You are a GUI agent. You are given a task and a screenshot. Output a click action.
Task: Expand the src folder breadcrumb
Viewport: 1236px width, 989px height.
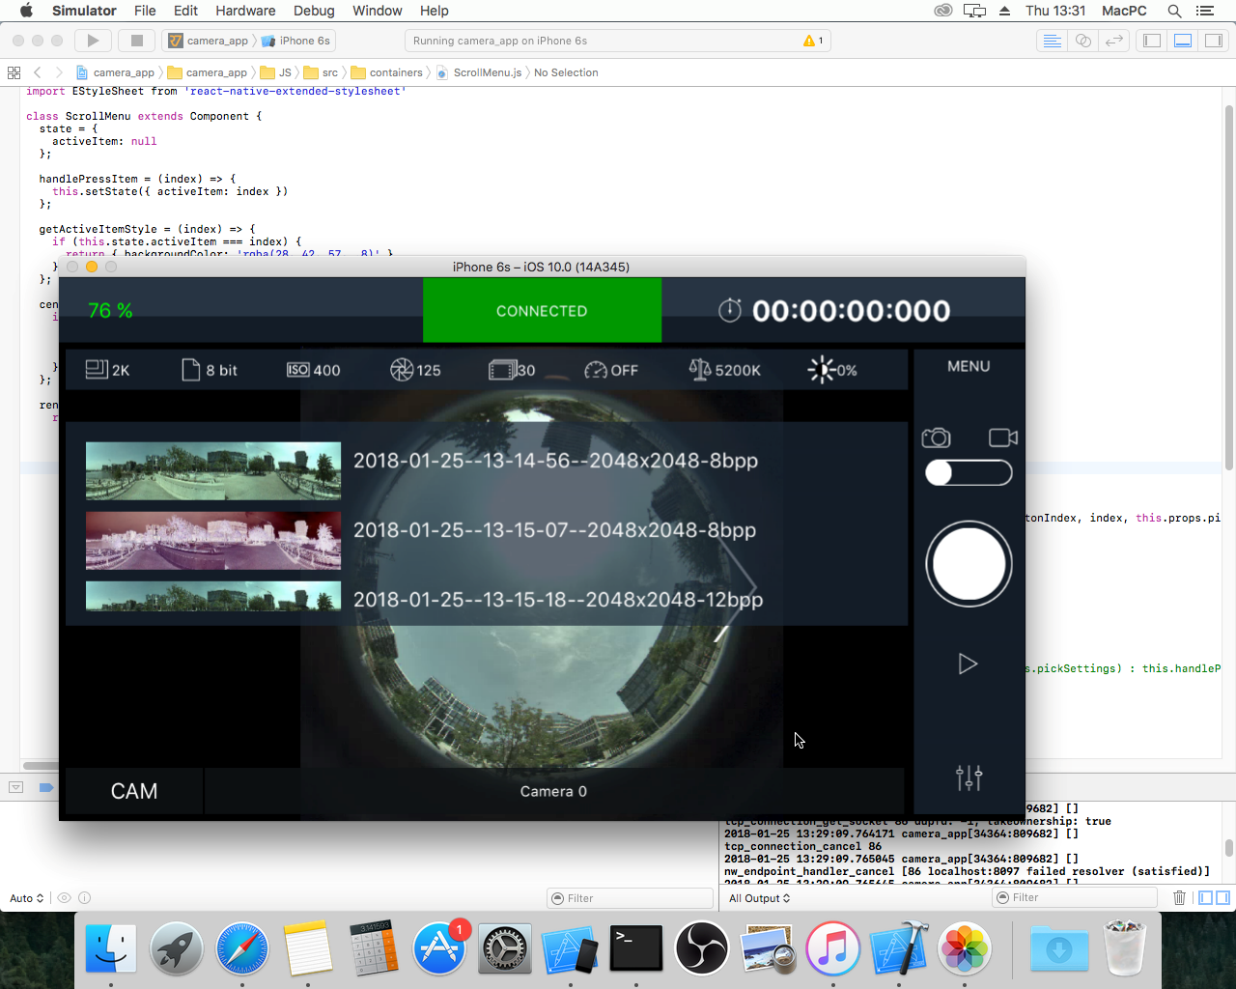pos(321,72)
